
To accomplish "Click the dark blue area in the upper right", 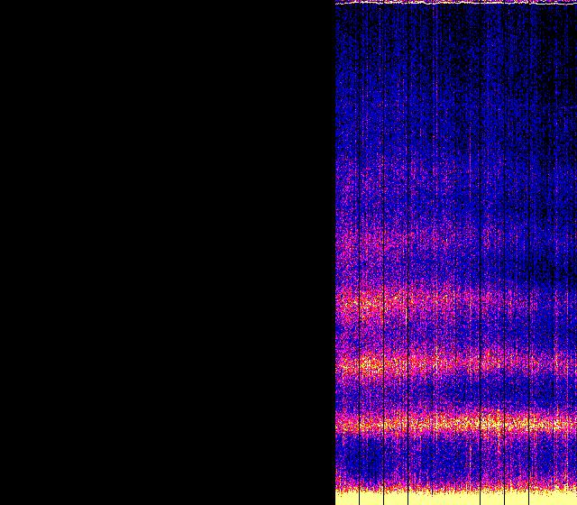I will coord(541,54).
